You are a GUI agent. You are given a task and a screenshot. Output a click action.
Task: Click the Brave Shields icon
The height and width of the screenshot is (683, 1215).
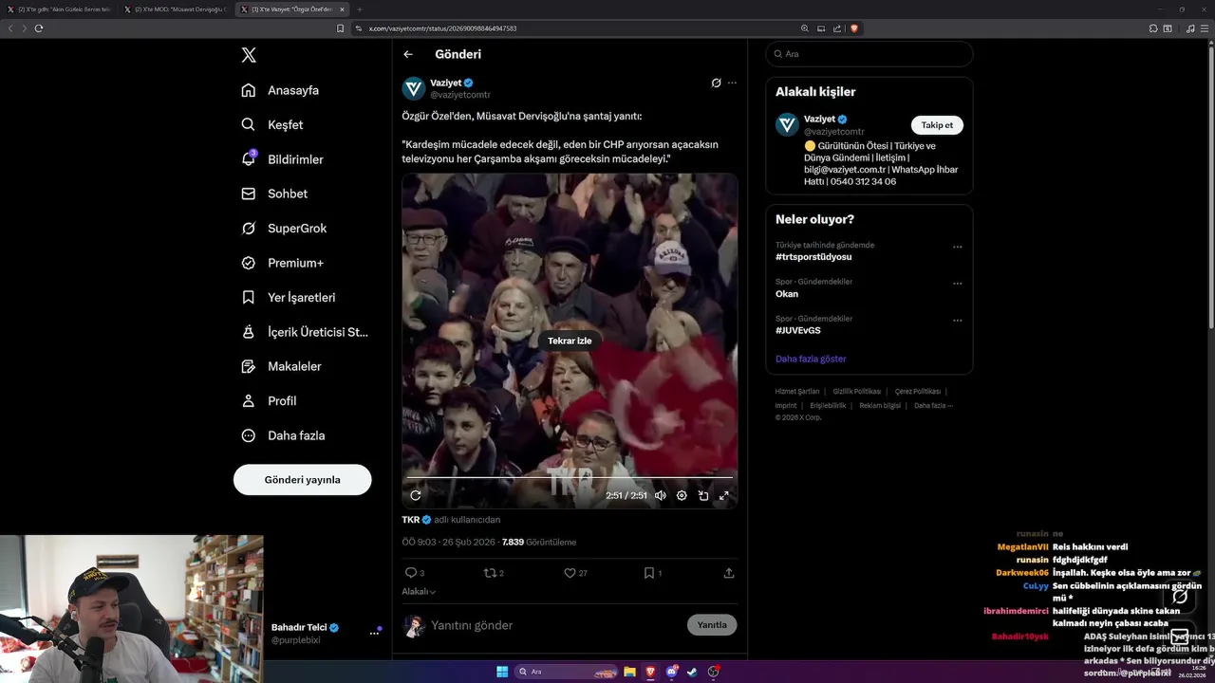coord(854,28)
